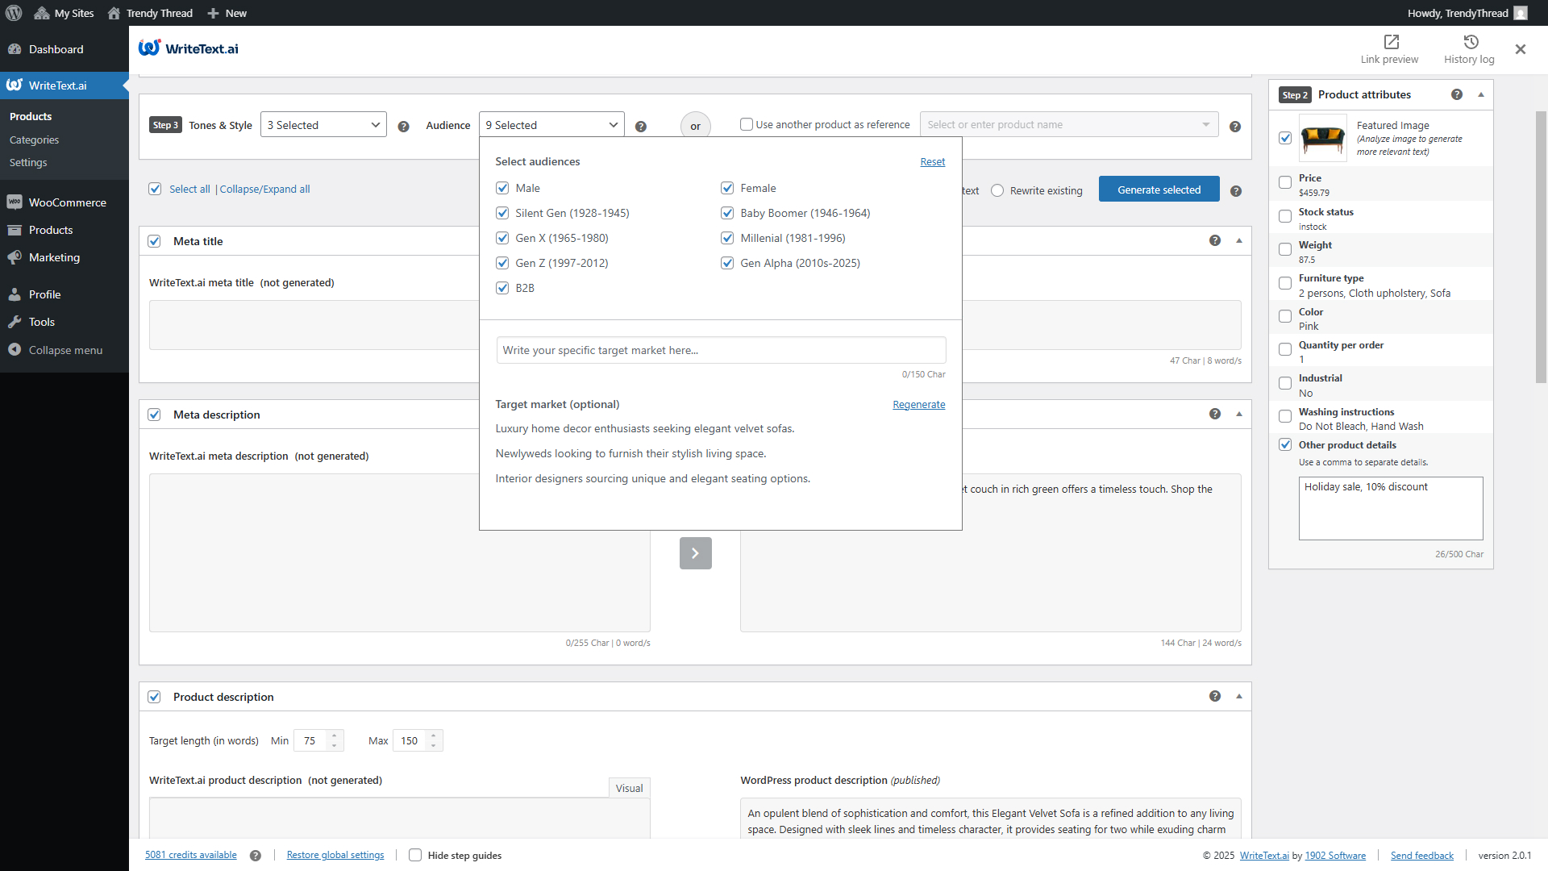The image size is (1548, 871).
Task: Open the Link preview icon
Action: point(1391,42)
